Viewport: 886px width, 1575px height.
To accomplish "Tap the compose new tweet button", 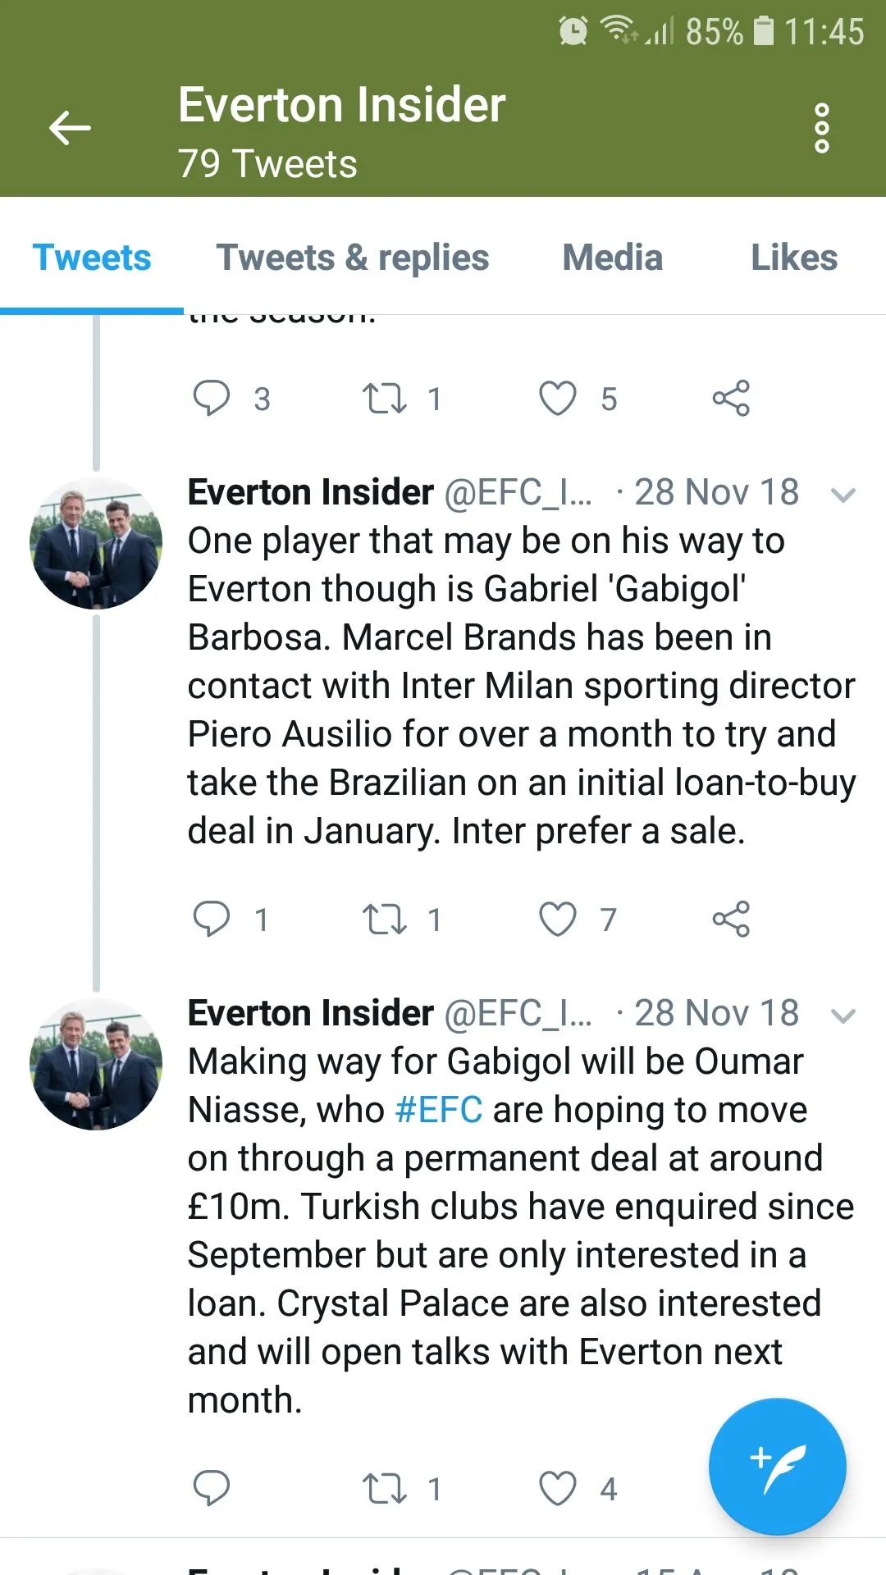I will point(777,1466).
